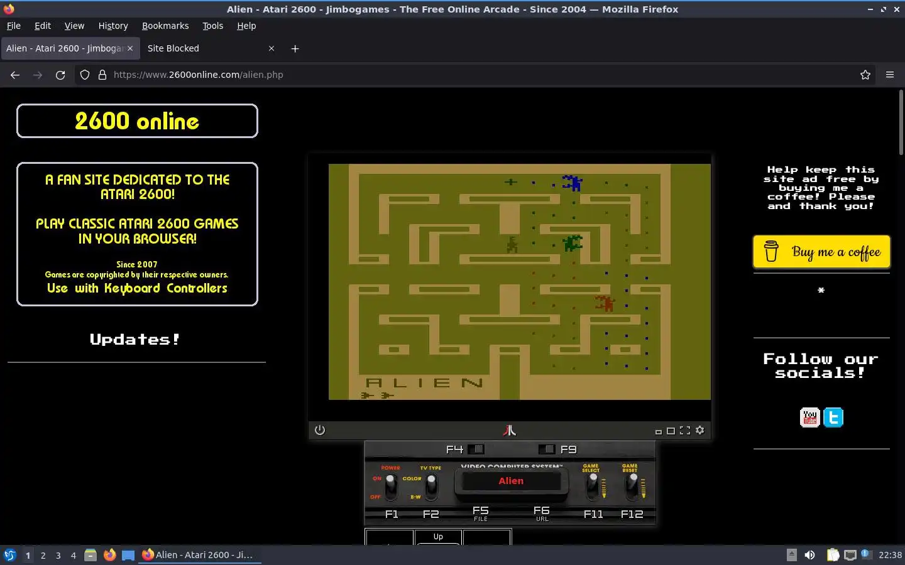This screenshot has height=565, width=905.
Task: Click the Alien Firefox taskbar window button
Action: click(199, 555)
